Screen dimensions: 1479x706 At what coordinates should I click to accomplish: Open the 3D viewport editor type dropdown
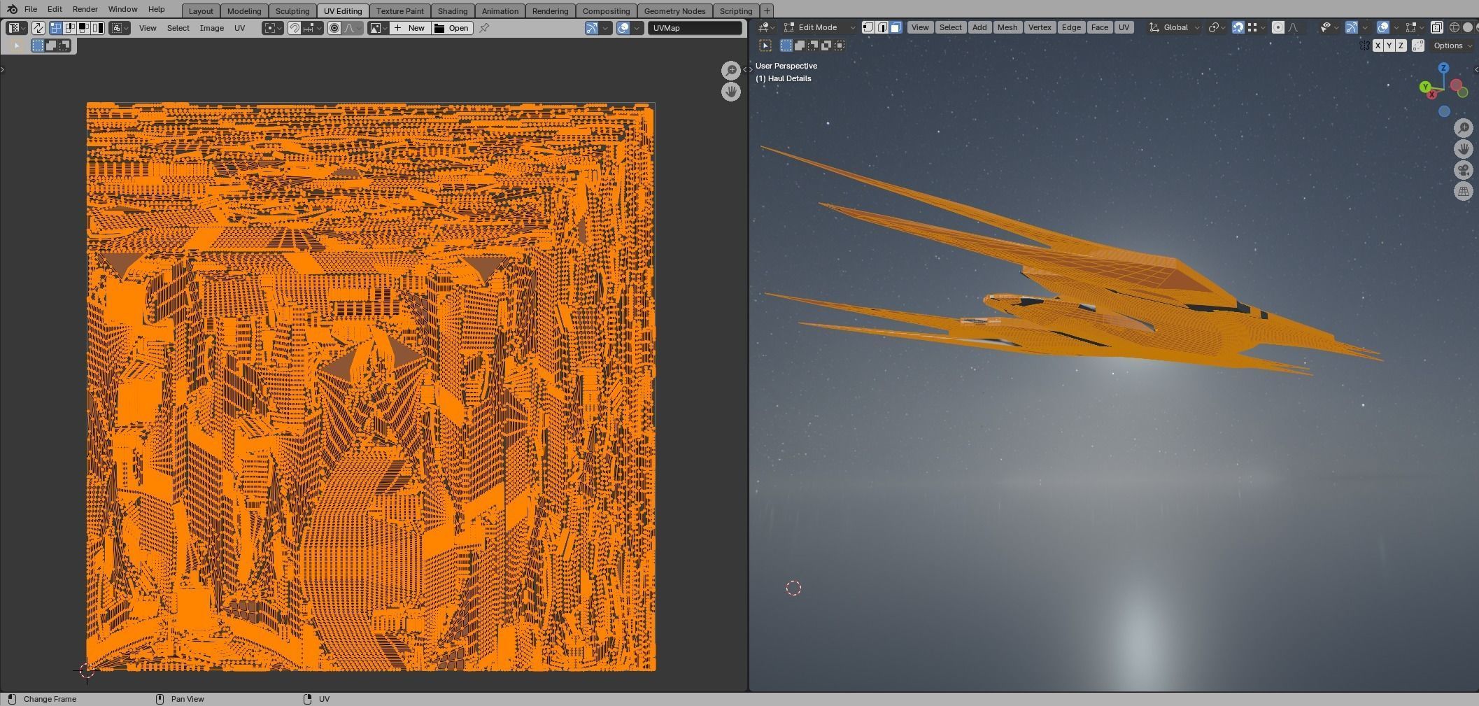pyautogui.click(x=766, y=27)
